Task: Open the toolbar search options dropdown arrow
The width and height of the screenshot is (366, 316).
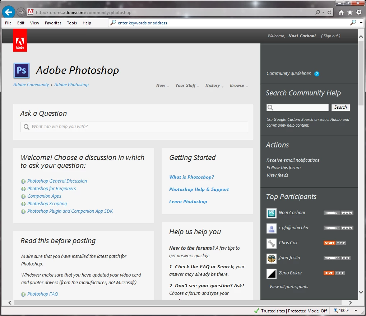Action: (x=361, y=23)
